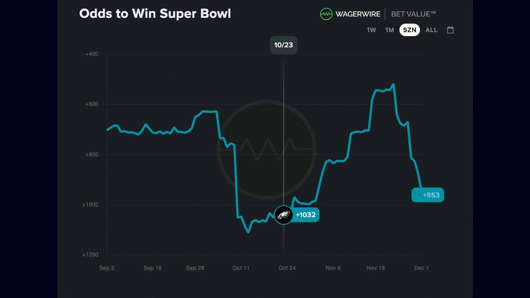Enable the 1M time range view
The image size is (530, 298).
389,30
